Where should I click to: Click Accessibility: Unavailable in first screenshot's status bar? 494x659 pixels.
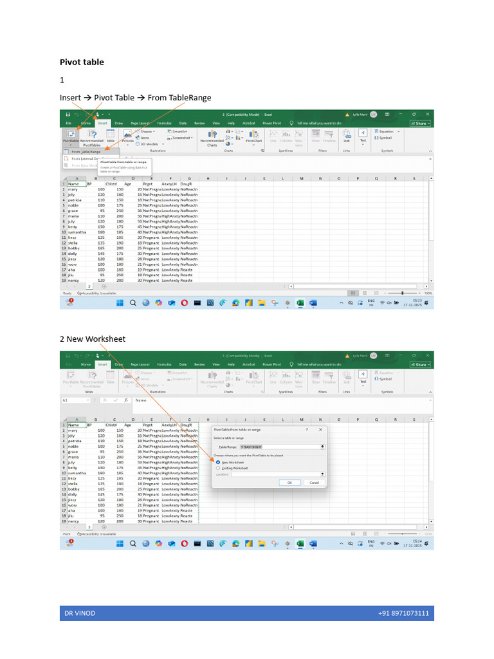[x=96, y=293]
